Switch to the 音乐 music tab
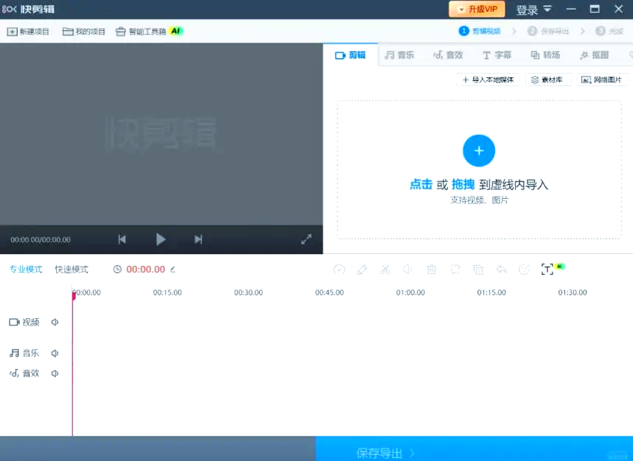The width and height of the screenshot is (633, 461). [399, 55]
